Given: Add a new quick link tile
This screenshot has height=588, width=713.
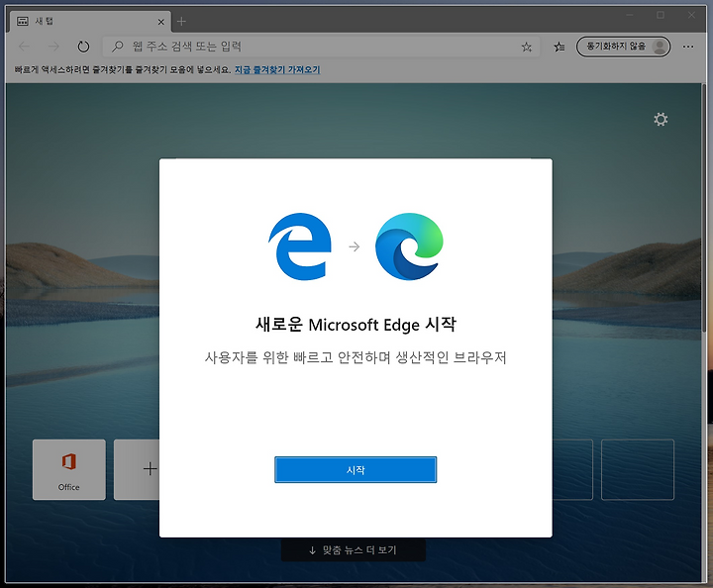Looking at the screenshot, I should click(x=137, y=469).
